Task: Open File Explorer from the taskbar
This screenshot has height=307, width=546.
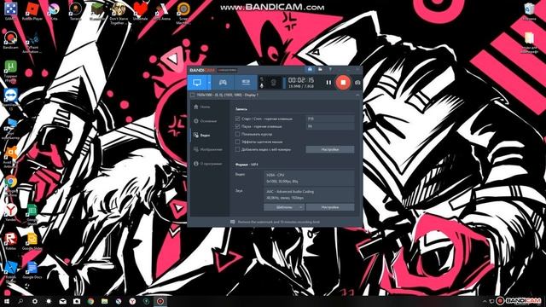Action: pyautogui.click(x=104, y=301)
